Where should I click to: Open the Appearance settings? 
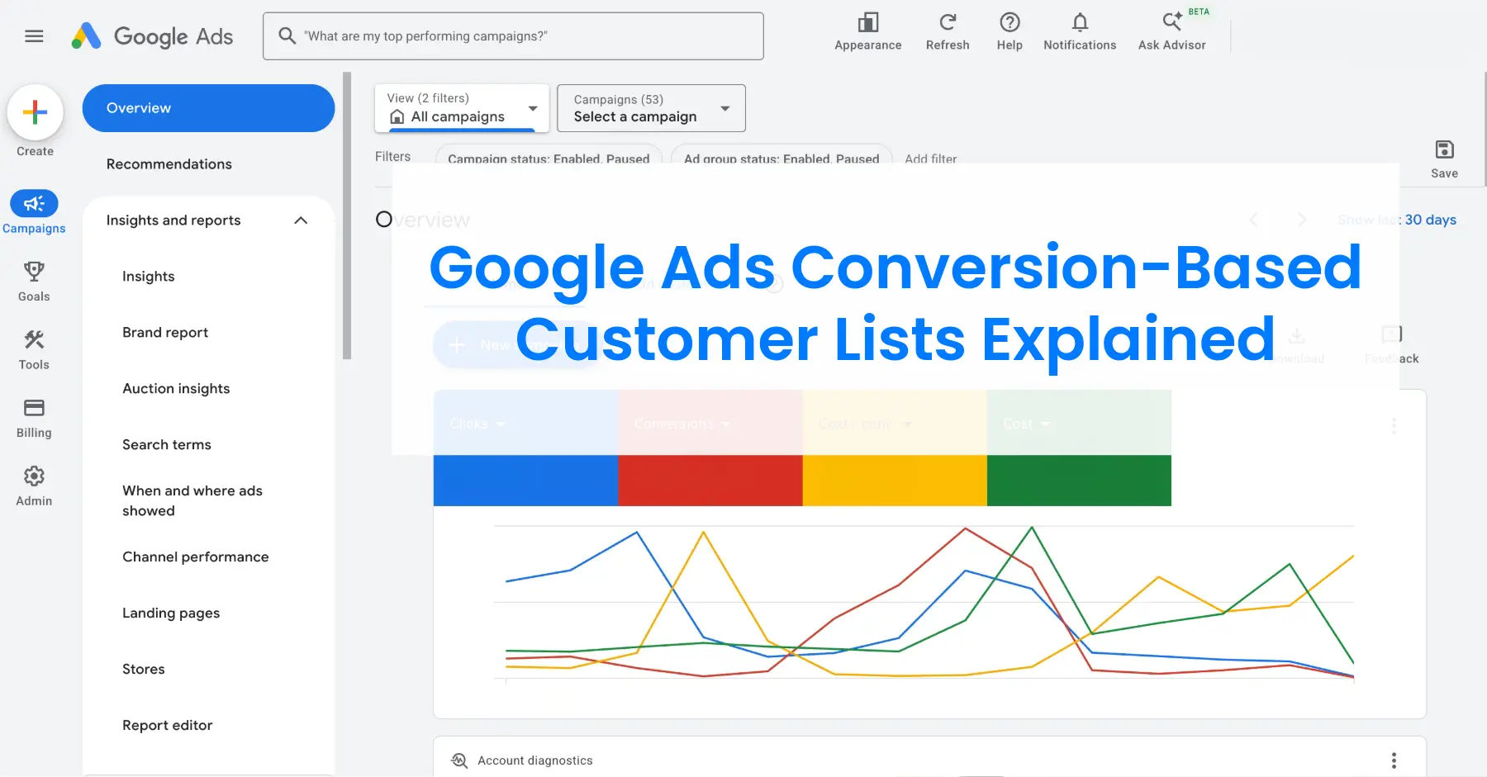(x=867, y=32)
